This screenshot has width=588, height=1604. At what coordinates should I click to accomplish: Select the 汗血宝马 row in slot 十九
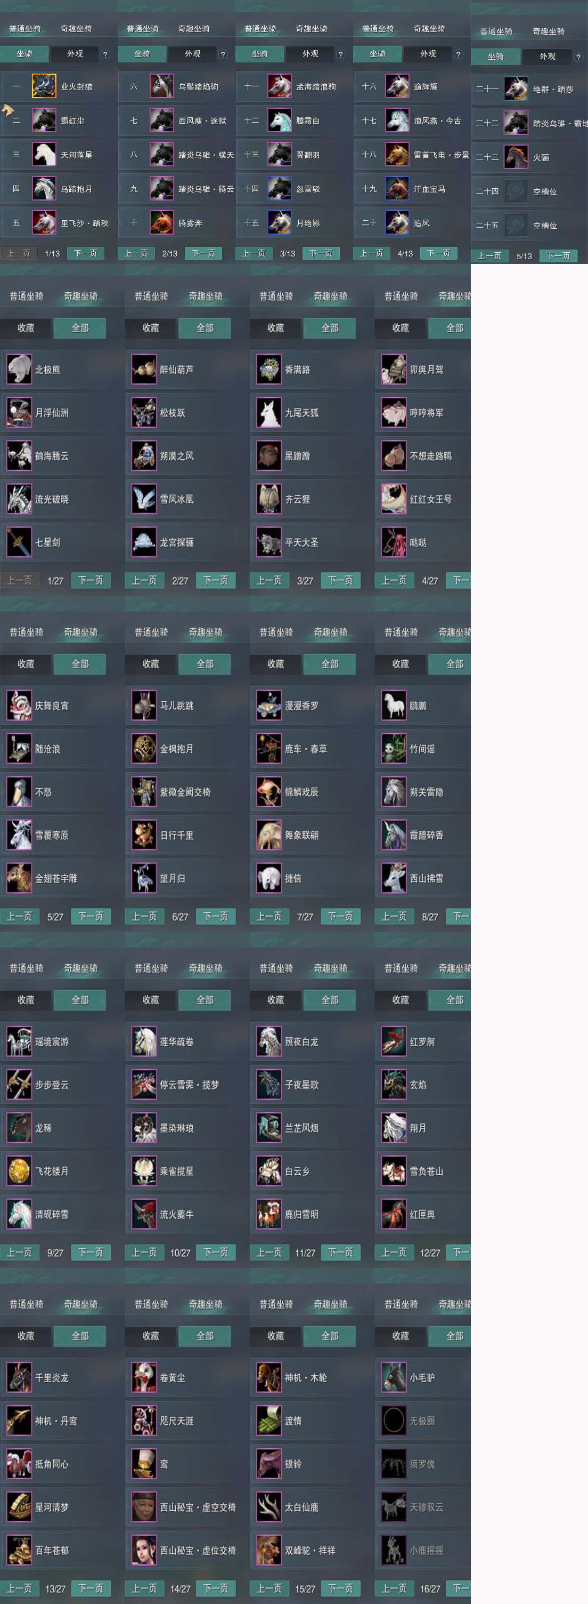click(411, 189)
